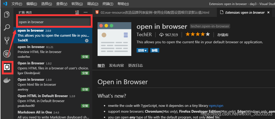
Task: Click the axetroy publisher name
Action: (23, 89)
